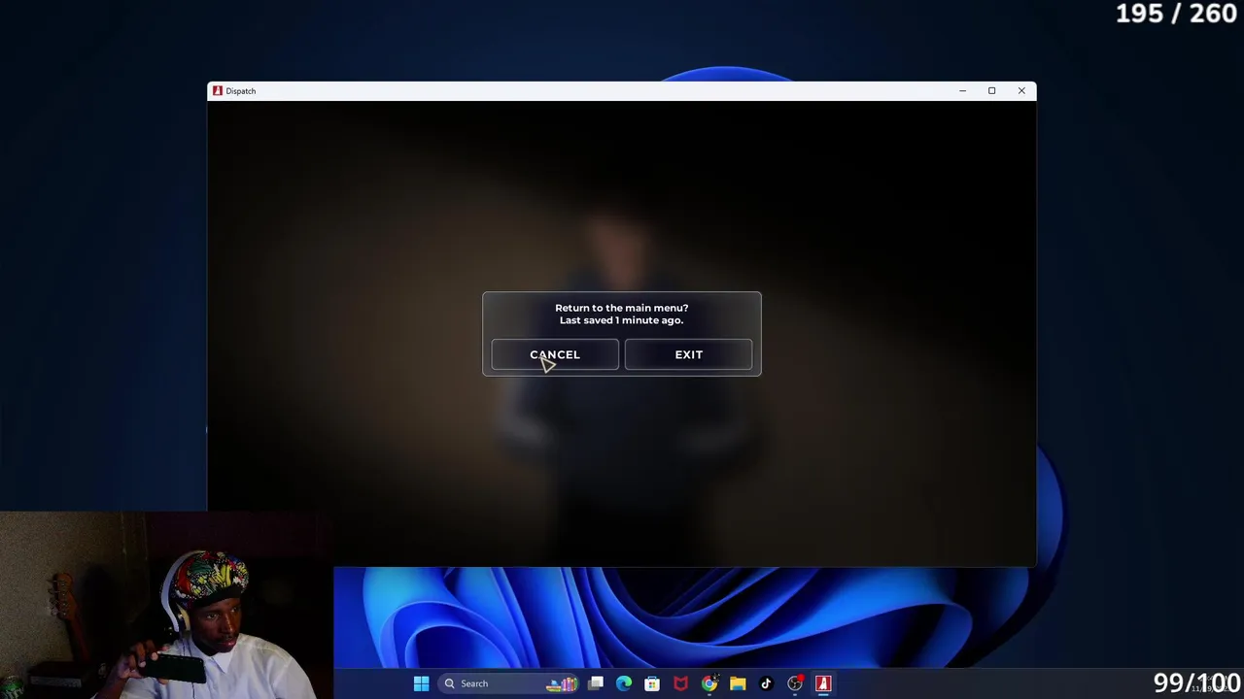Switch to Google Chrome on the taskbar

tap(709, 683)
